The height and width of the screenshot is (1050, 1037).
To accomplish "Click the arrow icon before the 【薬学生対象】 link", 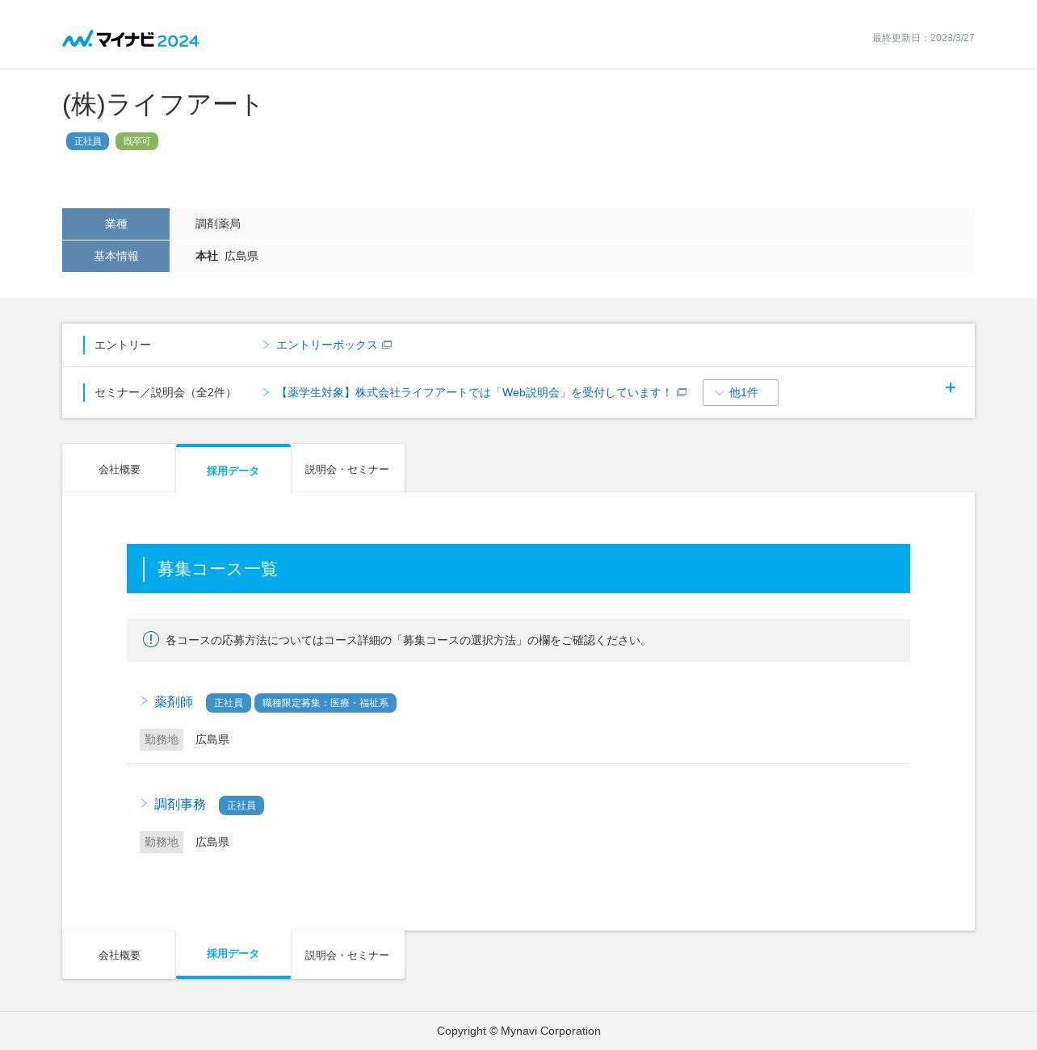I will tap(266, 392).
